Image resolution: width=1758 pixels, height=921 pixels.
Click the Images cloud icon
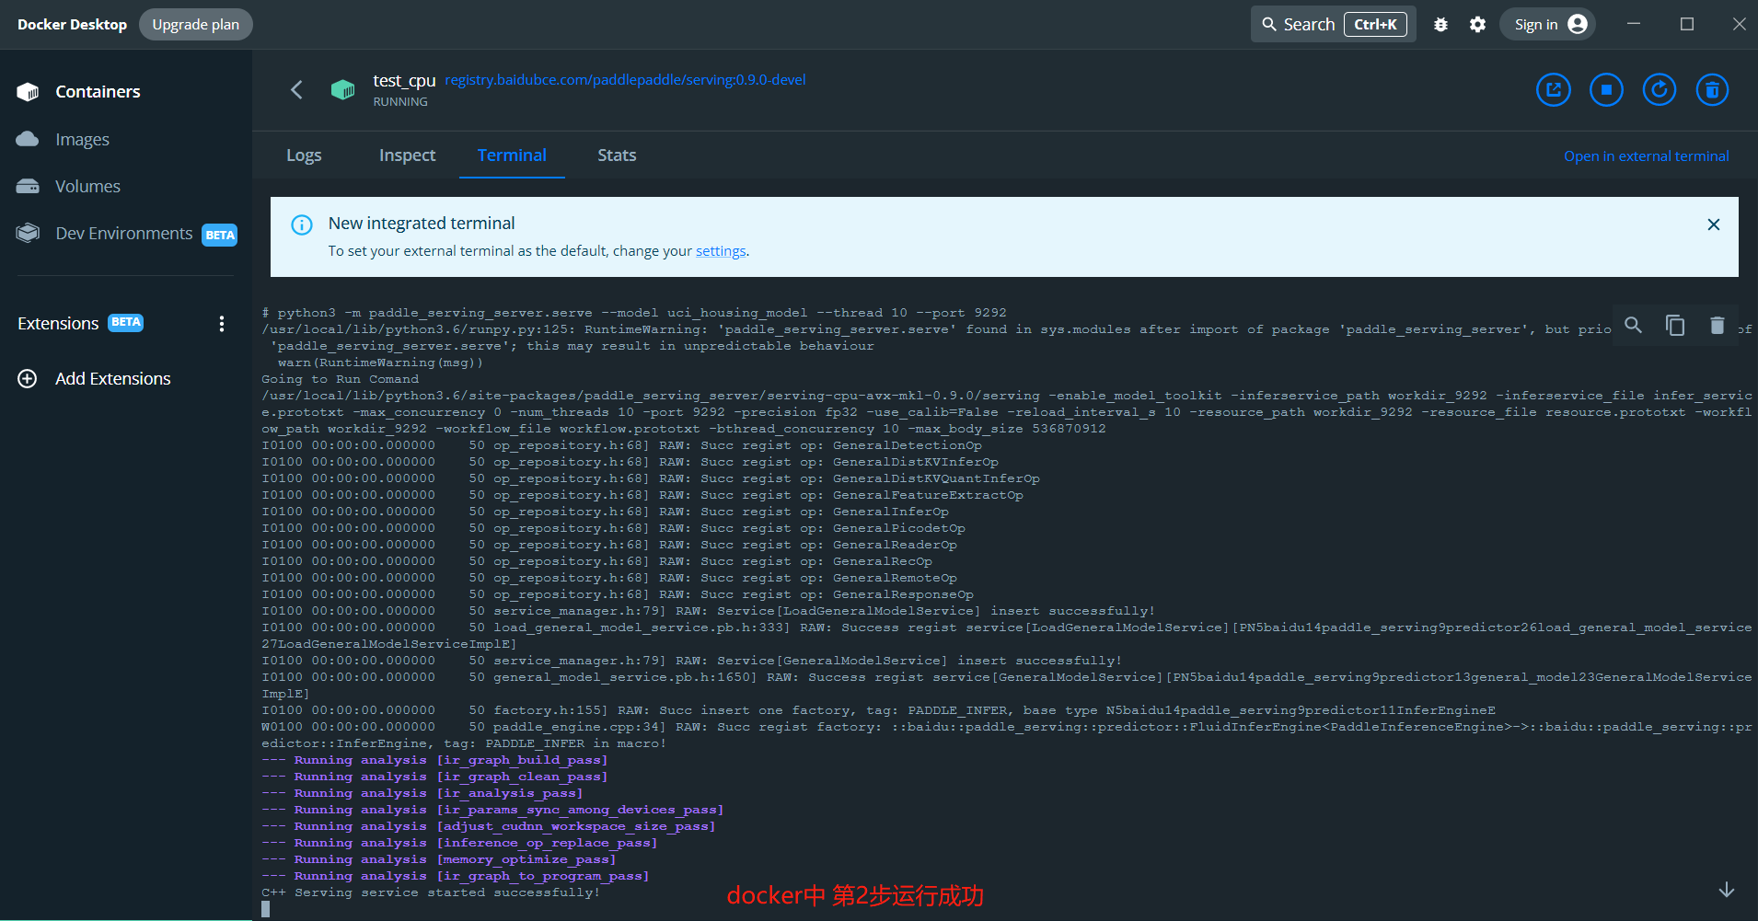pyautogui.click(x=28, y=139)
